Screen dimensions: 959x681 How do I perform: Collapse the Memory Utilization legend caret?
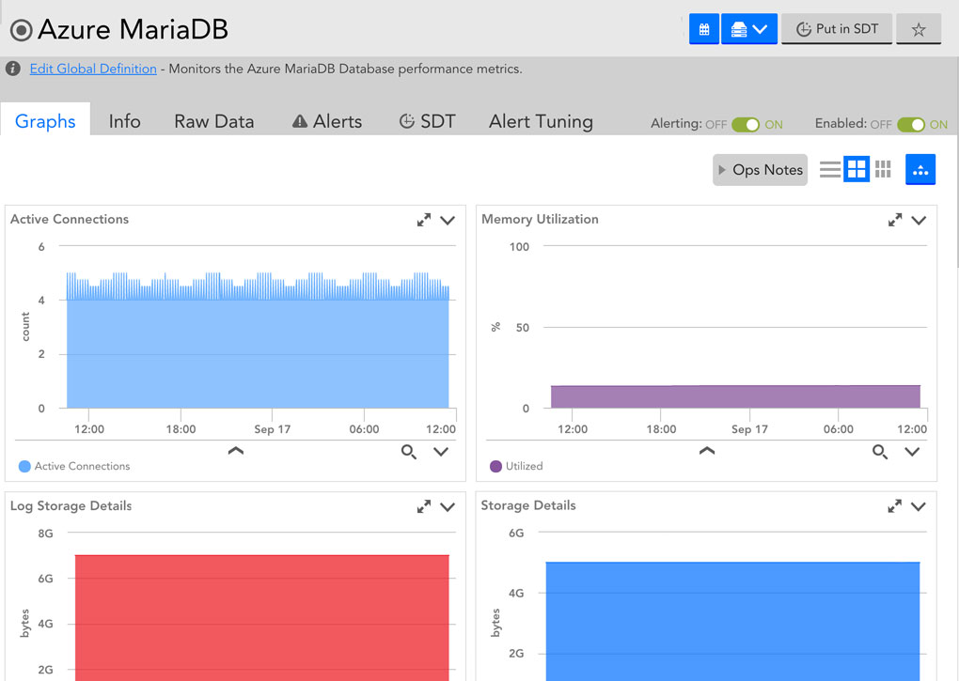point(707,451)
